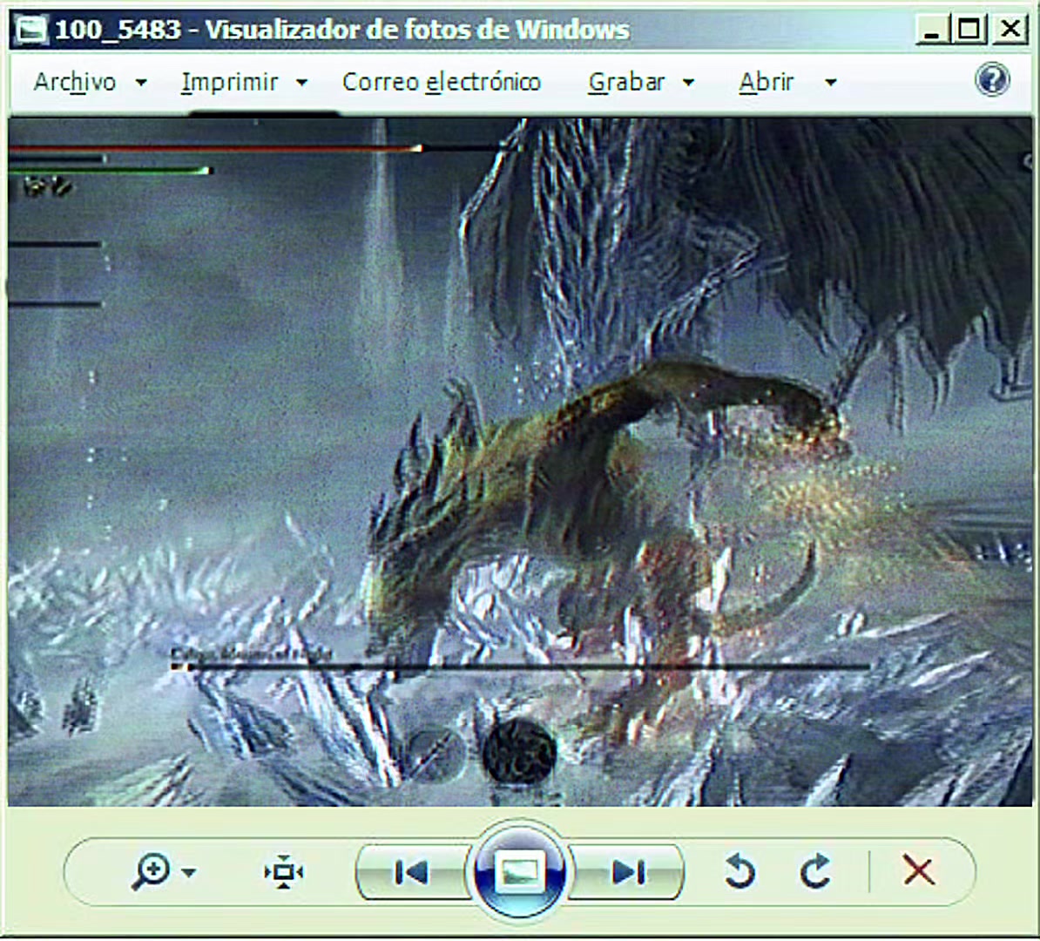This screenshot has height=941, width=1040.
Task: Open the Imprimir menu
Action: (229, 82)
